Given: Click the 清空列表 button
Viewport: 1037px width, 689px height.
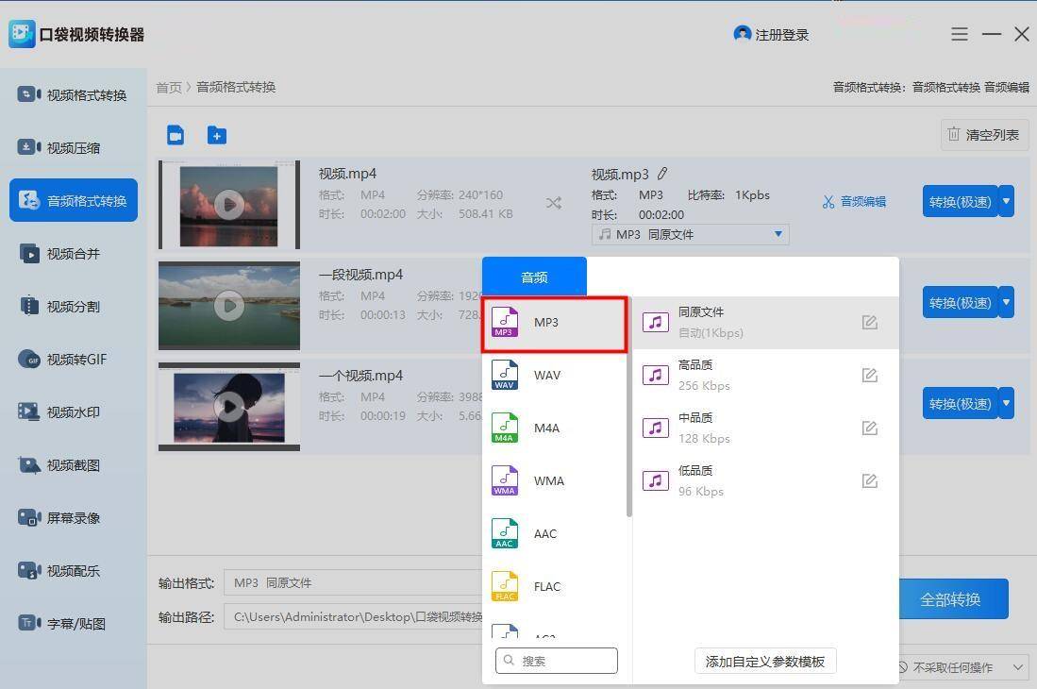Looking at the screenshot, I should pyautogui.click(x=985, y=135).
